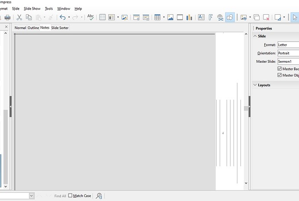The image size is (299, 201).
Task: Open the Slide Show menu
Action: (x=32, y=9)
